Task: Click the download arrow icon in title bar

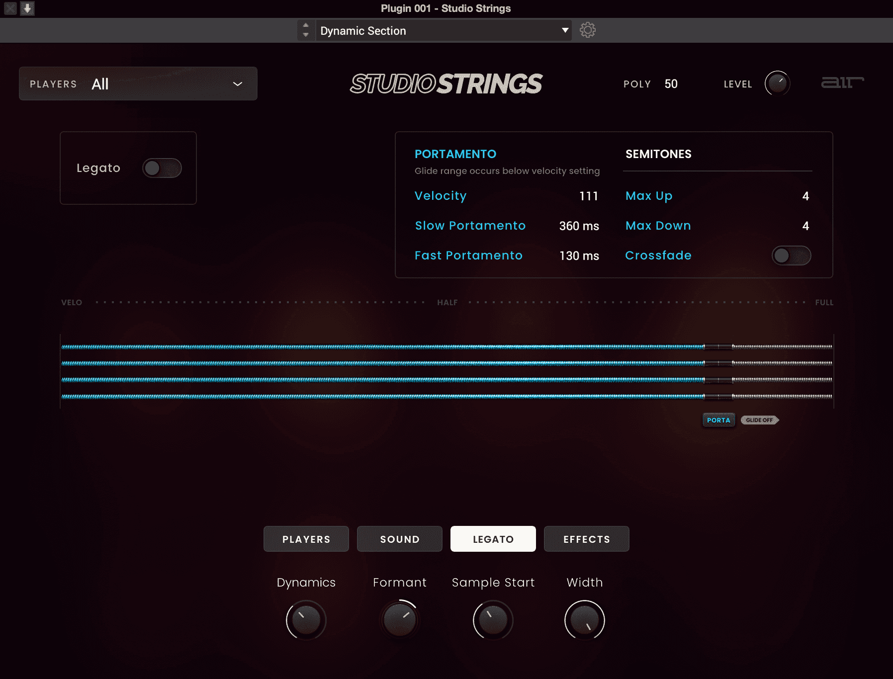Action: pos(27,8)
